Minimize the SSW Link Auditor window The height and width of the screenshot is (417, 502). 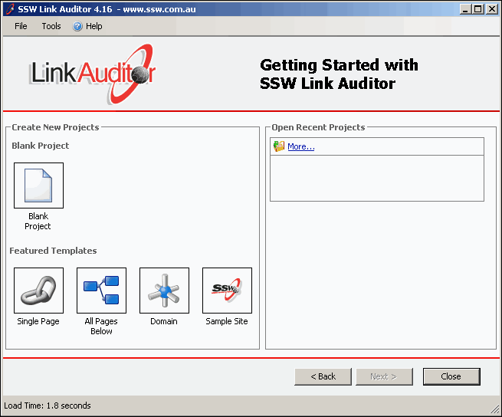pos(465,8)
